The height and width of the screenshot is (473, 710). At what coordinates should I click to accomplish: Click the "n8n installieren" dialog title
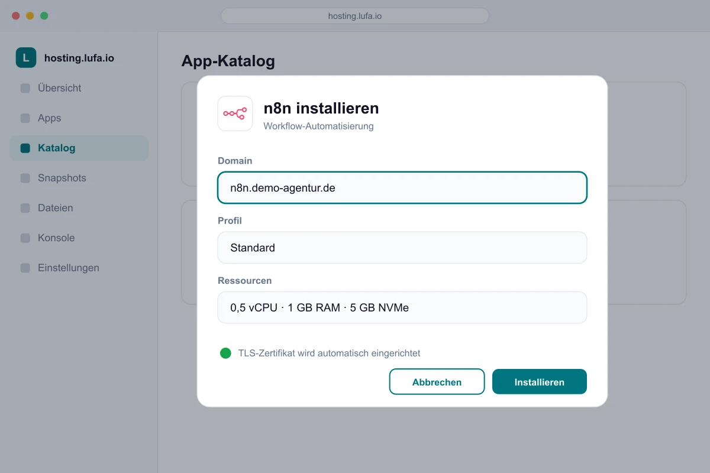click(321, 108)
